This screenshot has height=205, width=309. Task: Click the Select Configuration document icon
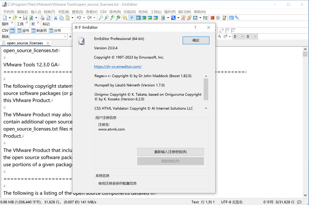click(x=163, y=18)
